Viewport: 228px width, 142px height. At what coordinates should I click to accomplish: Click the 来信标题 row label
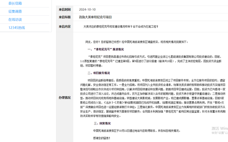click(x=65, y=17)
